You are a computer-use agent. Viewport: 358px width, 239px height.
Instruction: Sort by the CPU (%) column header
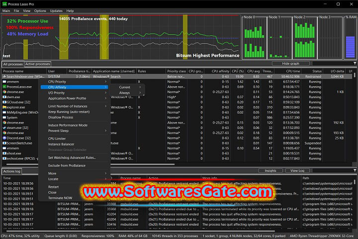point(238,71)
